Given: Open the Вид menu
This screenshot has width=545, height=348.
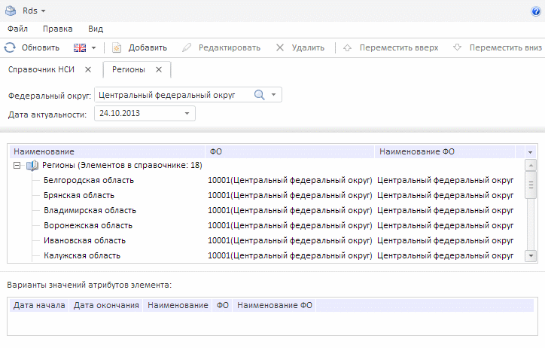Looking at the screenshot, I should point(96,29).
